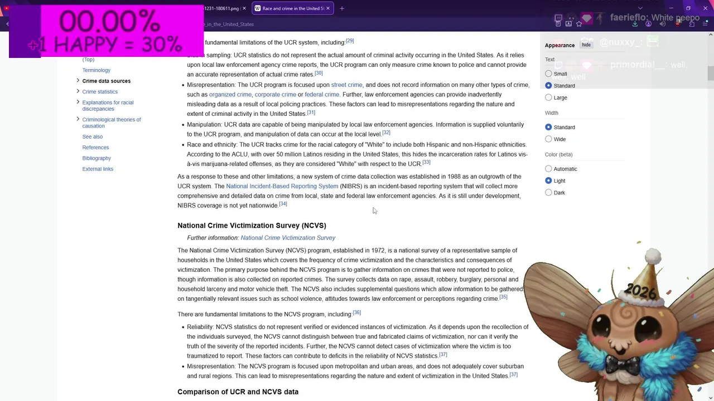Viewport: 714px width, 401px height.
Task: Click citation reference 35
Action: click(503, 297)
